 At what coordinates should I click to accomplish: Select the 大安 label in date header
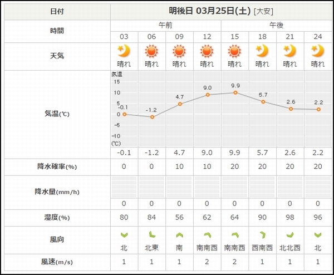click(263, 11)
